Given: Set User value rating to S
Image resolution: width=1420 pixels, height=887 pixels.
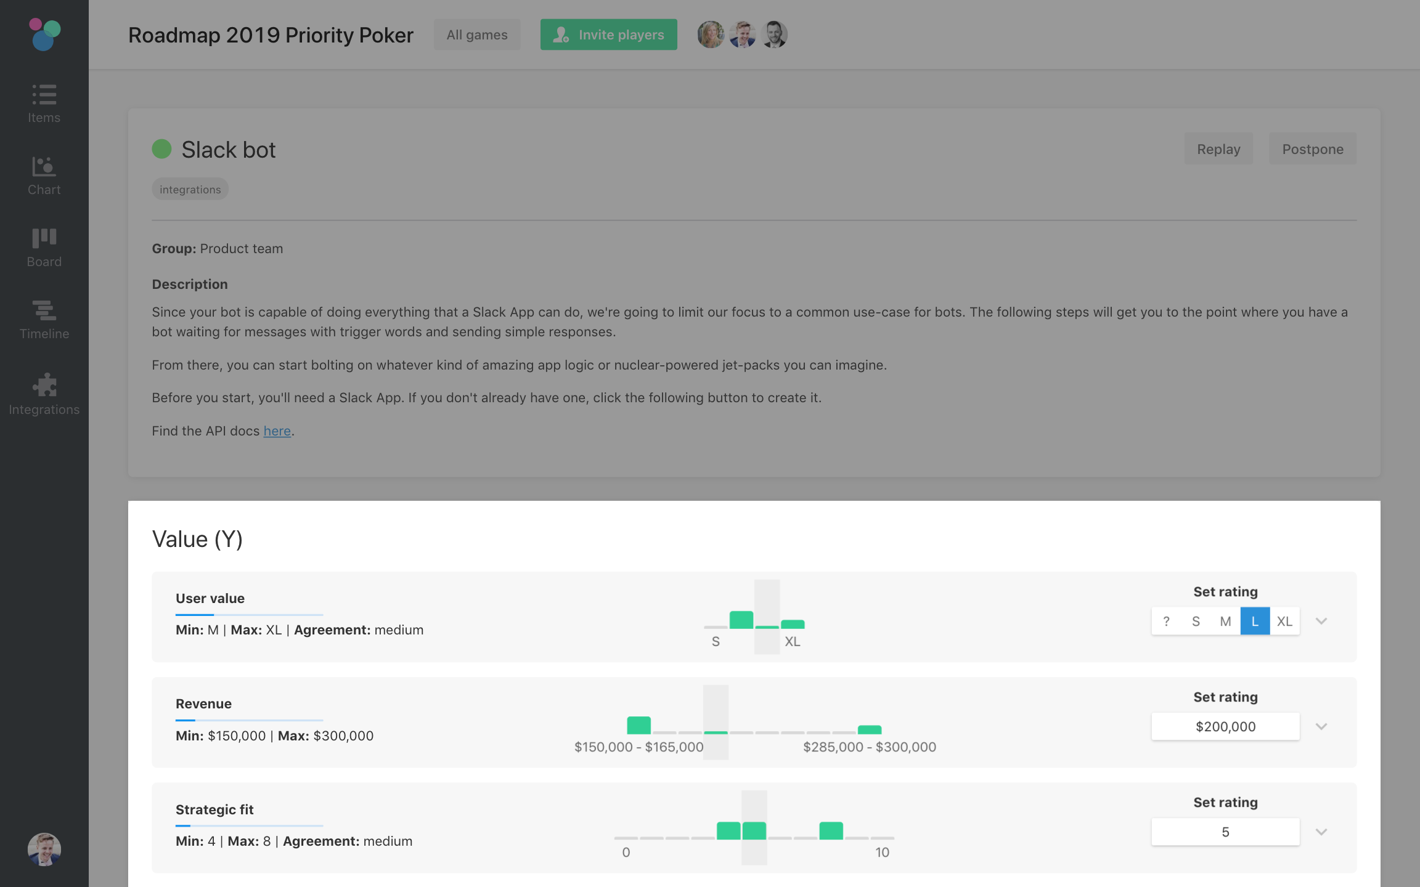Looking at the screenshot, I should (x=1195, y=621).
